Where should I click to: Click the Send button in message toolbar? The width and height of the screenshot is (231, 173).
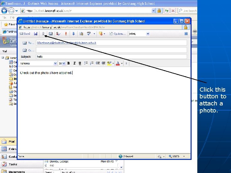coord(25,34)
